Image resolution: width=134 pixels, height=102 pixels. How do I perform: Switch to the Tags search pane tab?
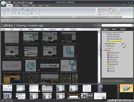tap(105, 29)
